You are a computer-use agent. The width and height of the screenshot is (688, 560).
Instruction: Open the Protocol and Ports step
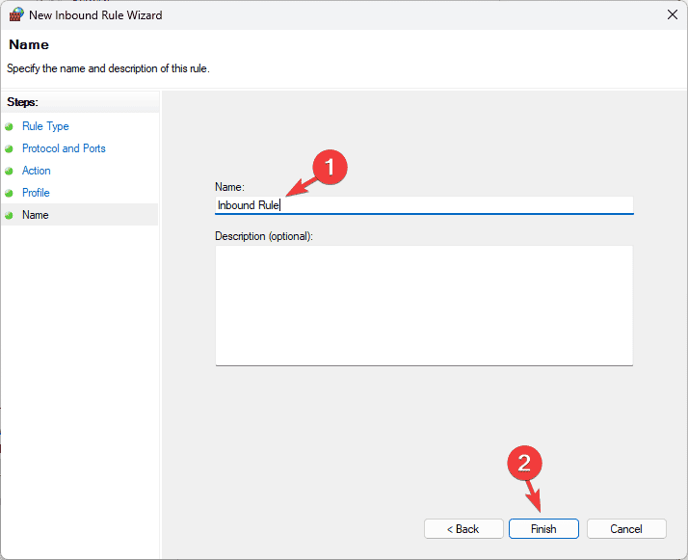point(64,148)
